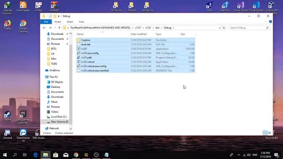Open Explorer help question mark

tap(270, 22)
